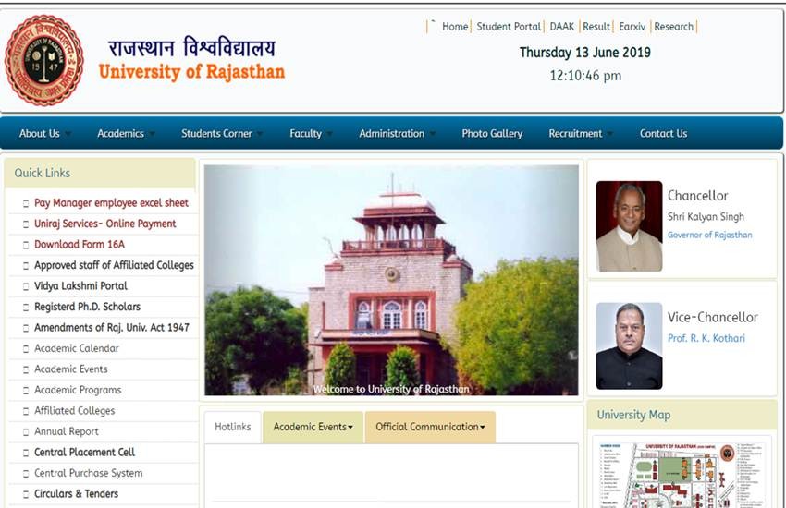Go to Contact Us page
Viewport: 786px width, 508px height.
[663, 134]
